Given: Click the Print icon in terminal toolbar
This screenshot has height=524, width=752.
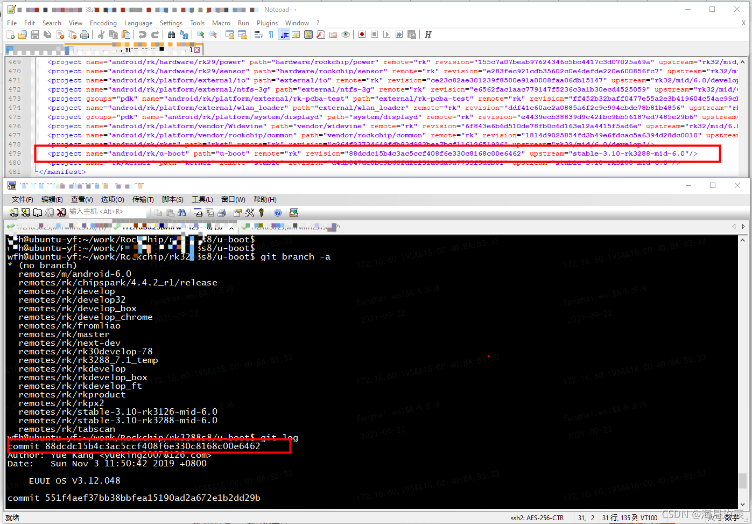Looking at the screenshot, I should tap(221, 213).
